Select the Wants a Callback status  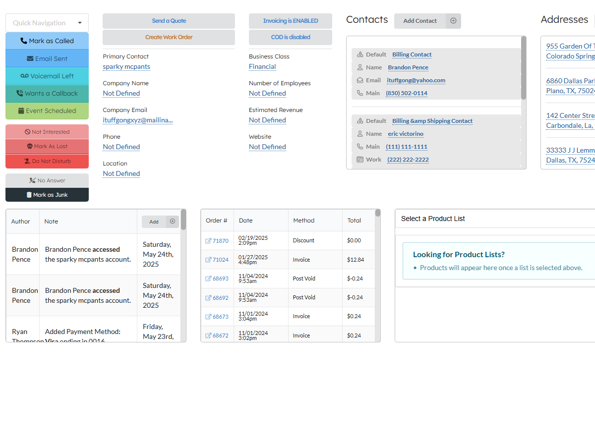[47, 93]
